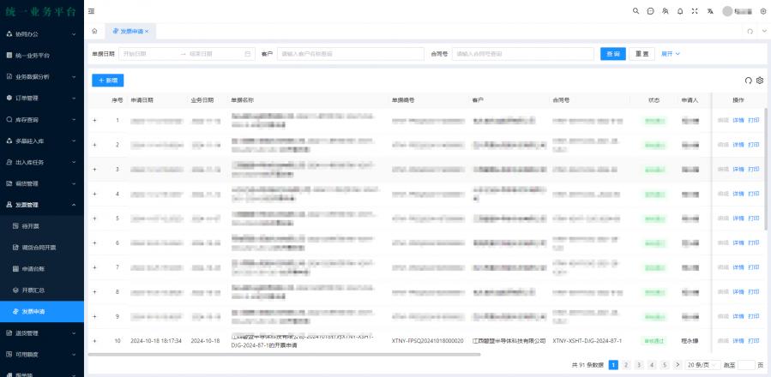The width and height of the screenshot is (771, 377).
Task: Expand more filters using 展开
Action: (670, 53)
